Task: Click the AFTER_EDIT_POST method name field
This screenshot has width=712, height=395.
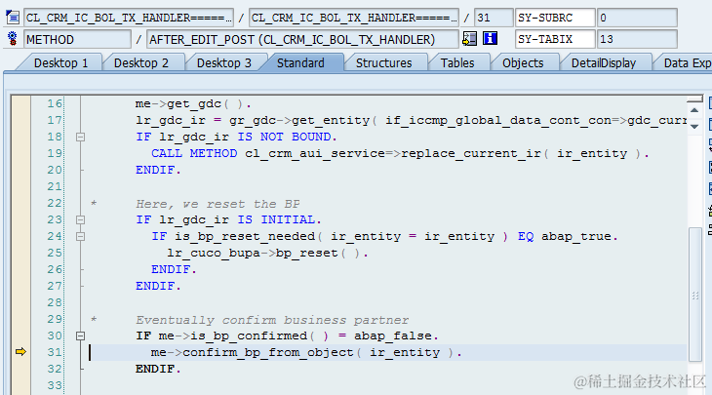Action: pos(302,39)
